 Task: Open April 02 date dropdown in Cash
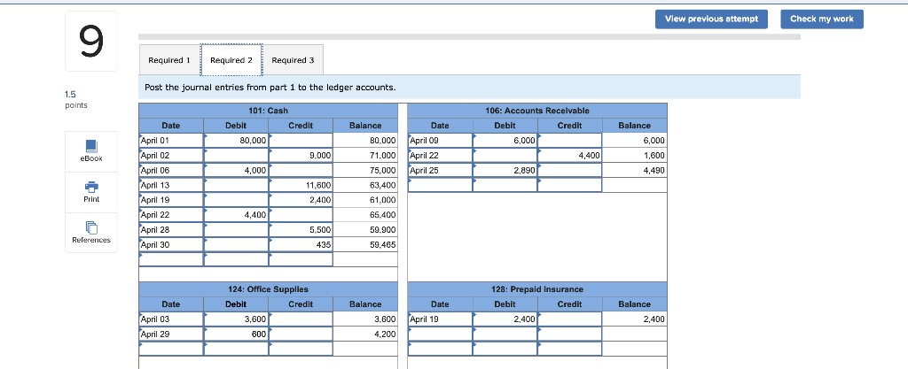171,156
